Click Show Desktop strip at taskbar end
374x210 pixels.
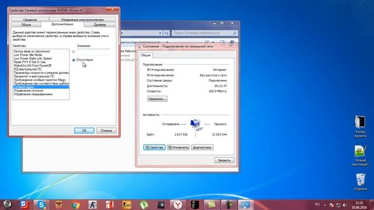tap(372, 205)
